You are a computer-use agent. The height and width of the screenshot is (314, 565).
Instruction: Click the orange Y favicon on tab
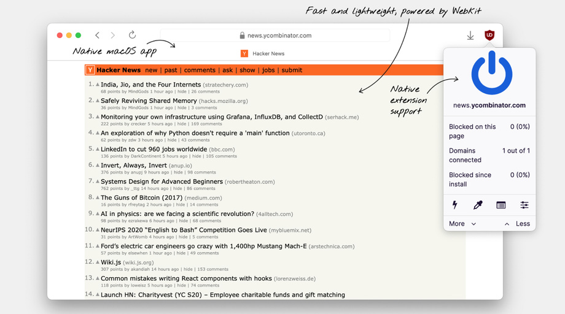pos(244,53)
